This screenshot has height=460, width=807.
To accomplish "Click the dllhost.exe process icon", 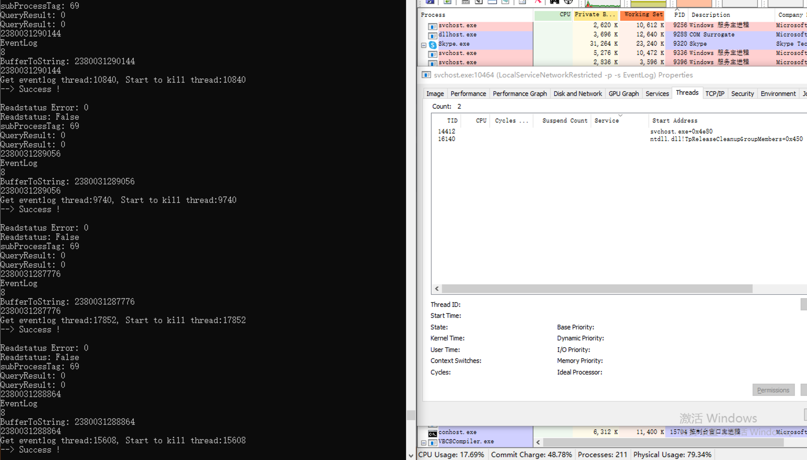I will click(x=432, y=35).
